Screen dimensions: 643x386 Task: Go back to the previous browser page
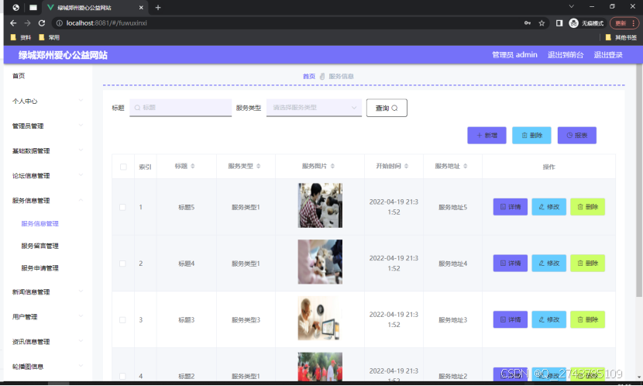(x=13, y=23)
